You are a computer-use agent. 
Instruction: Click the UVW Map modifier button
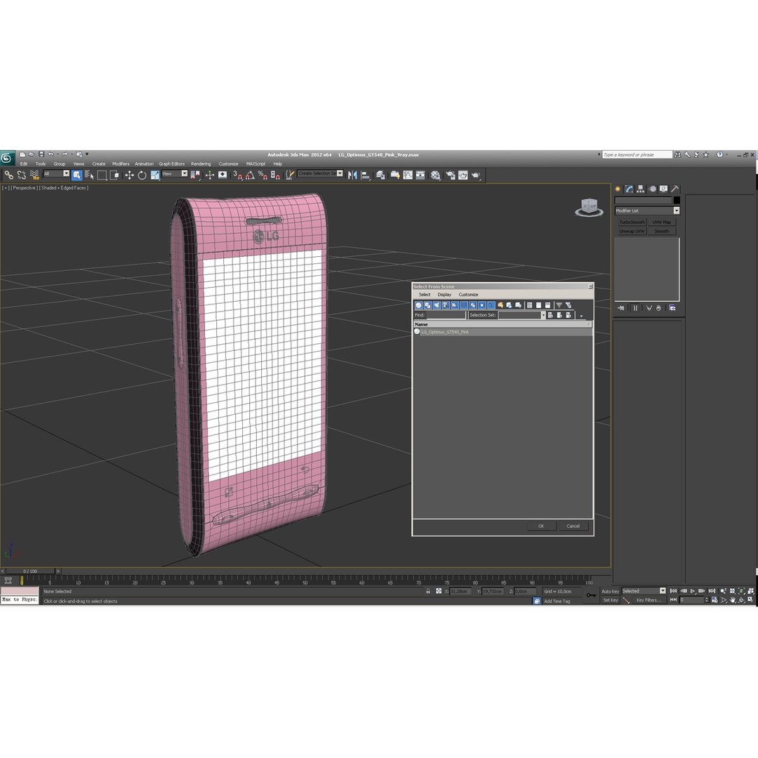[662, 222]
